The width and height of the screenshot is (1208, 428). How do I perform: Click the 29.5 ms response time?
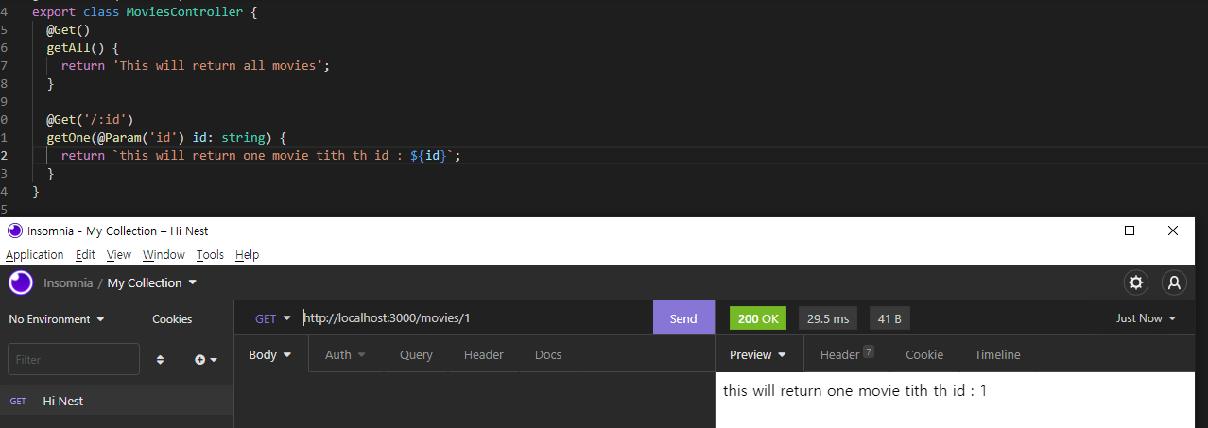click(828, 318)
